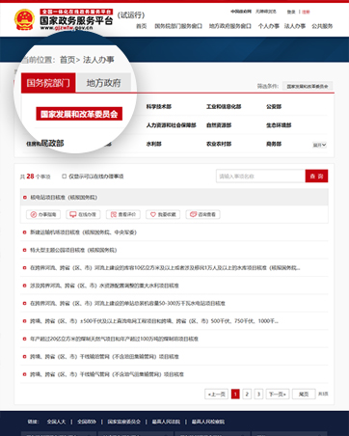This screenshot has width=349, height=436.
Task: Expand department list with 展开 arrow
Action: tap(320, 145)
